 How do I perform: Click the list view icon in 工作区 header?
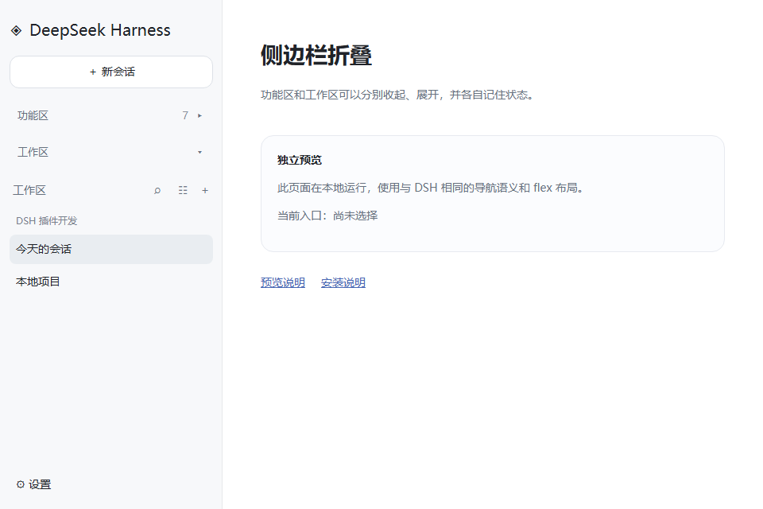point(183,190)
